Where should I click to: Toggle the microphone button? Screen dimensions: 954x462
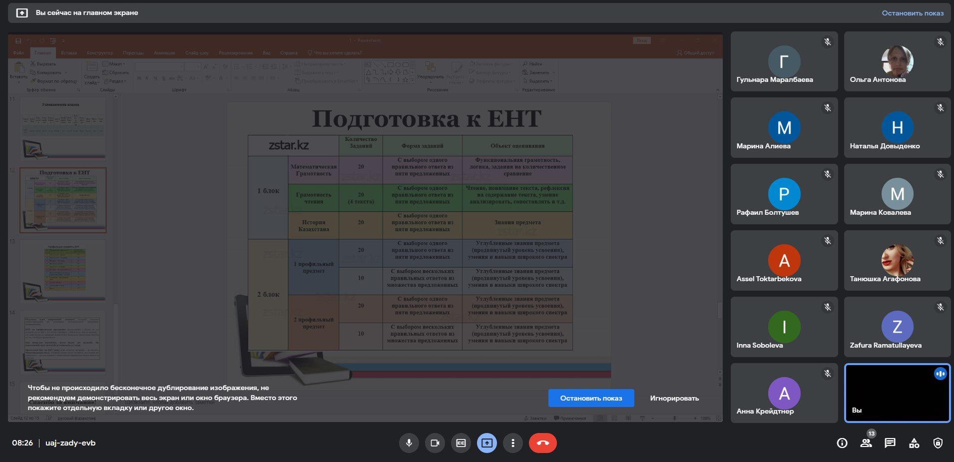409,443
